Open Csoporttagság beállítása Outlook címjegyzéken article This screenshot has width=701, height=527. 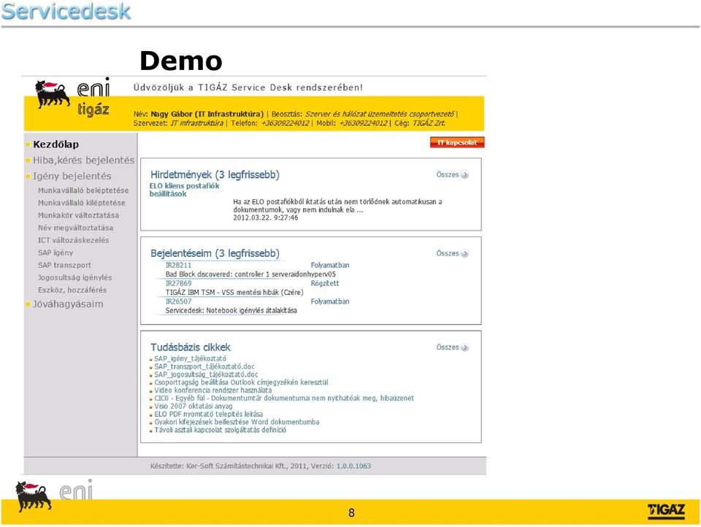241,382
